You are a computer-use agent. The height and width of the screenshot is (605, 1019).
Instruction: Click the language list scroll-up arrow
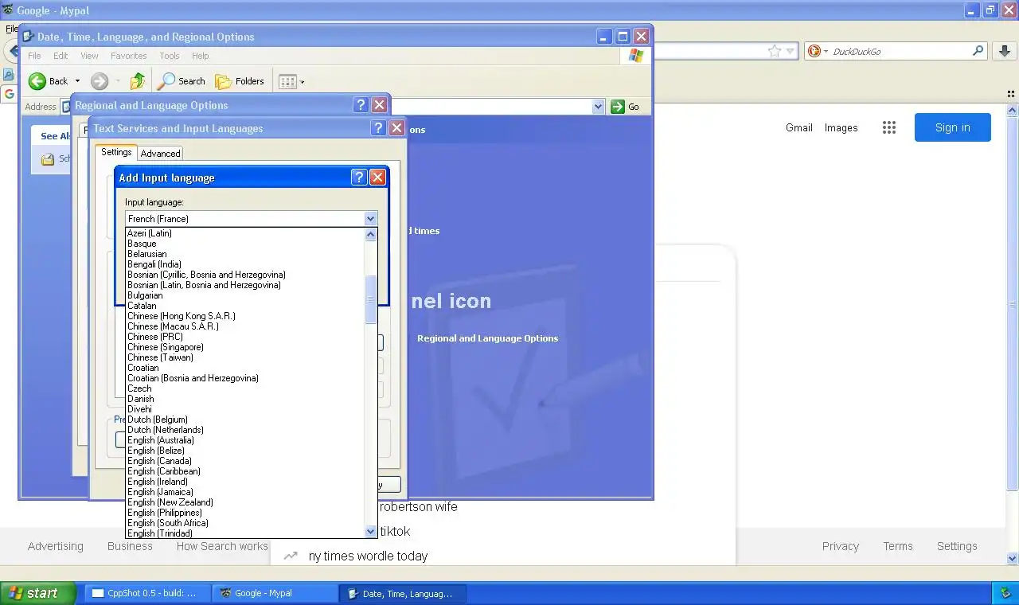370,234
